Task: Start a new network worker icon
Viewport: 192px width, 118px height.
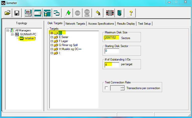Action: [x=47, y=13]
